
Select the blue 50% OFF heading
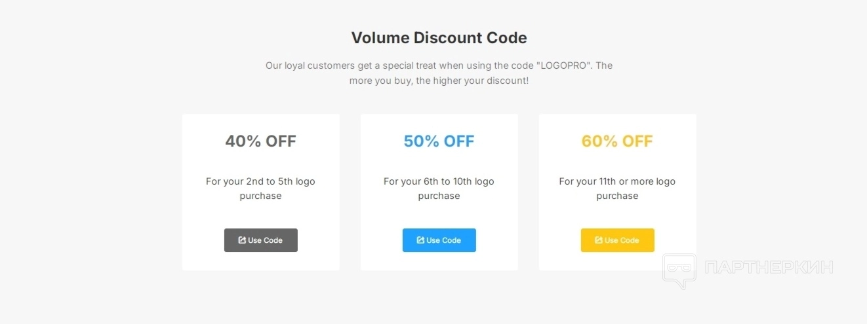(439, 141)
